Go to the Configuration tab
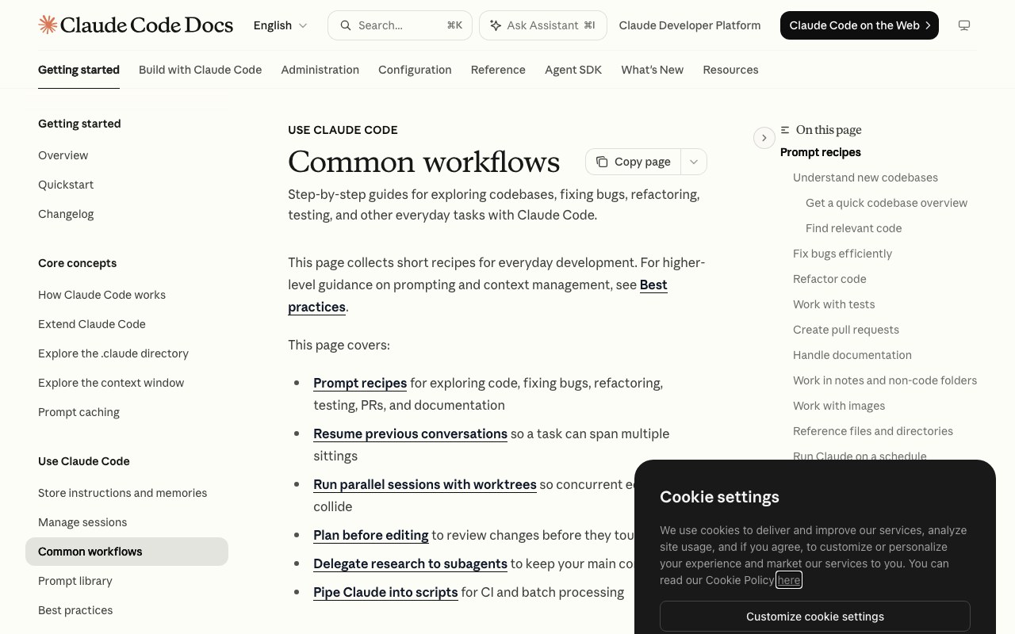1015x634 pixels. click(415, 70)
